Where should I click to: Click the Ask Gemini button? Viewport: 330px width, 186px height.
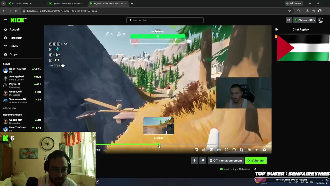[x=294, y=3]
